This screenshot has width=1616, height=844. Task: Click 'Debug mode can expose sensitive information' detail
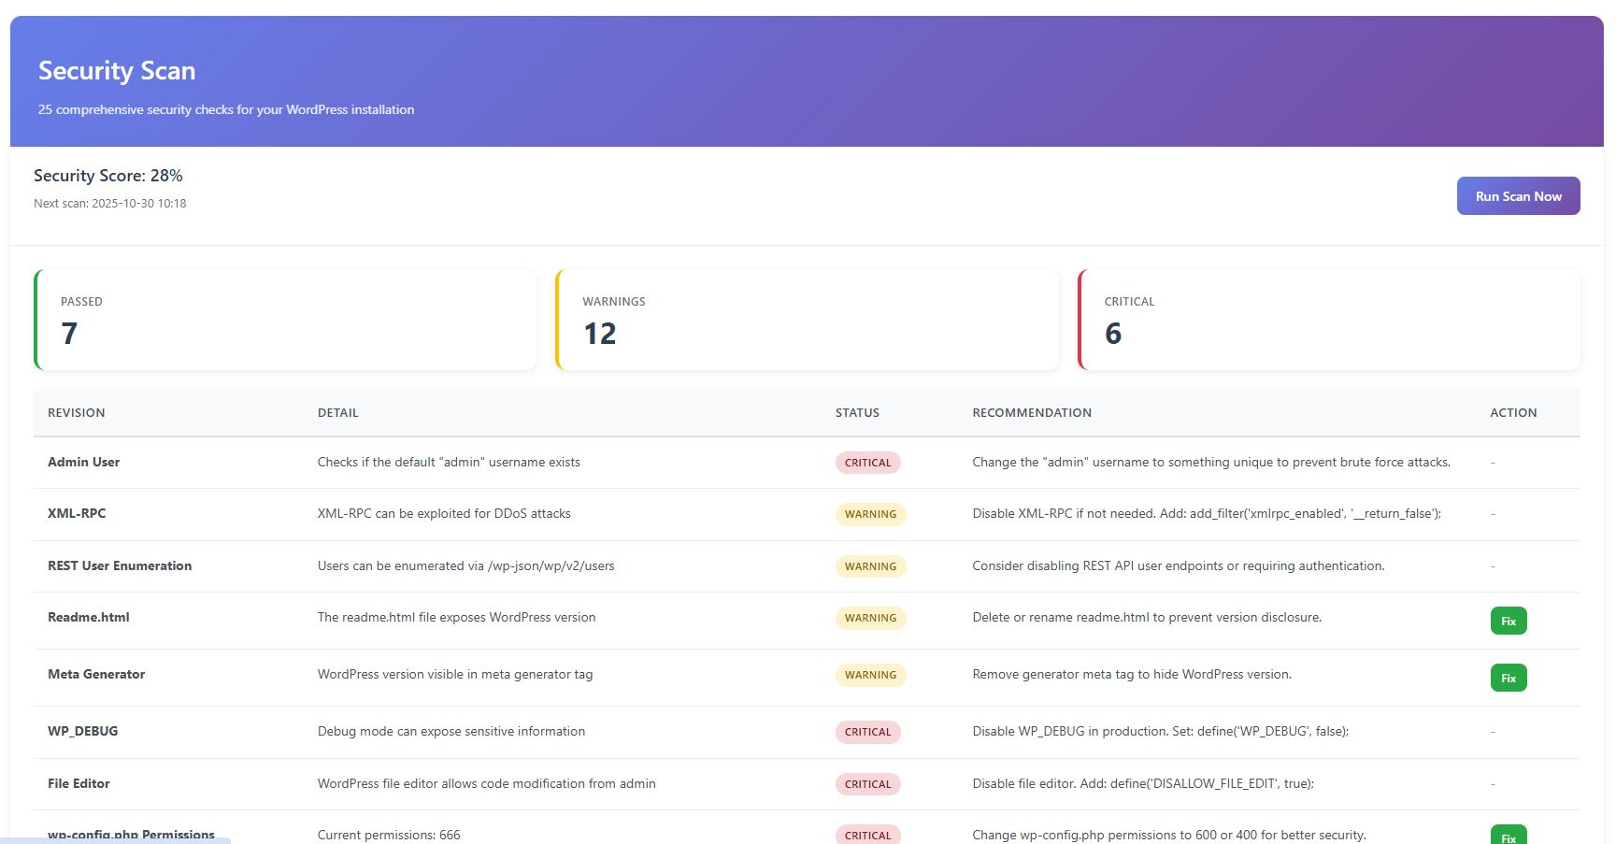pyautogui.click(x=451, y=731)
